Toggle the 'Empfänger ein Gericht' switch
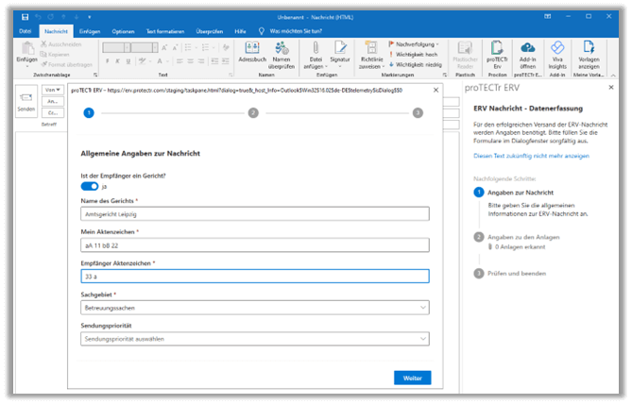 [90, 187]
